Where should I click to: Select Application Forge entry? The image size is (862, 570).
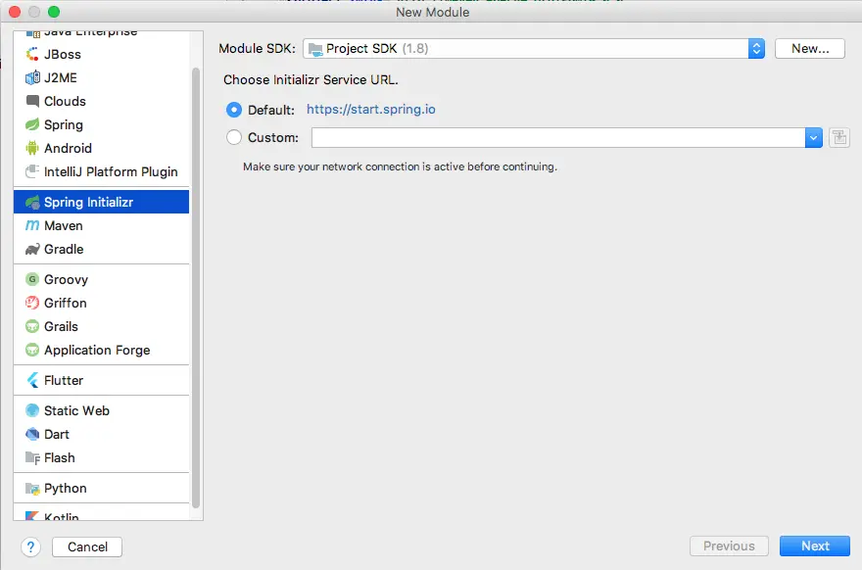101,351
